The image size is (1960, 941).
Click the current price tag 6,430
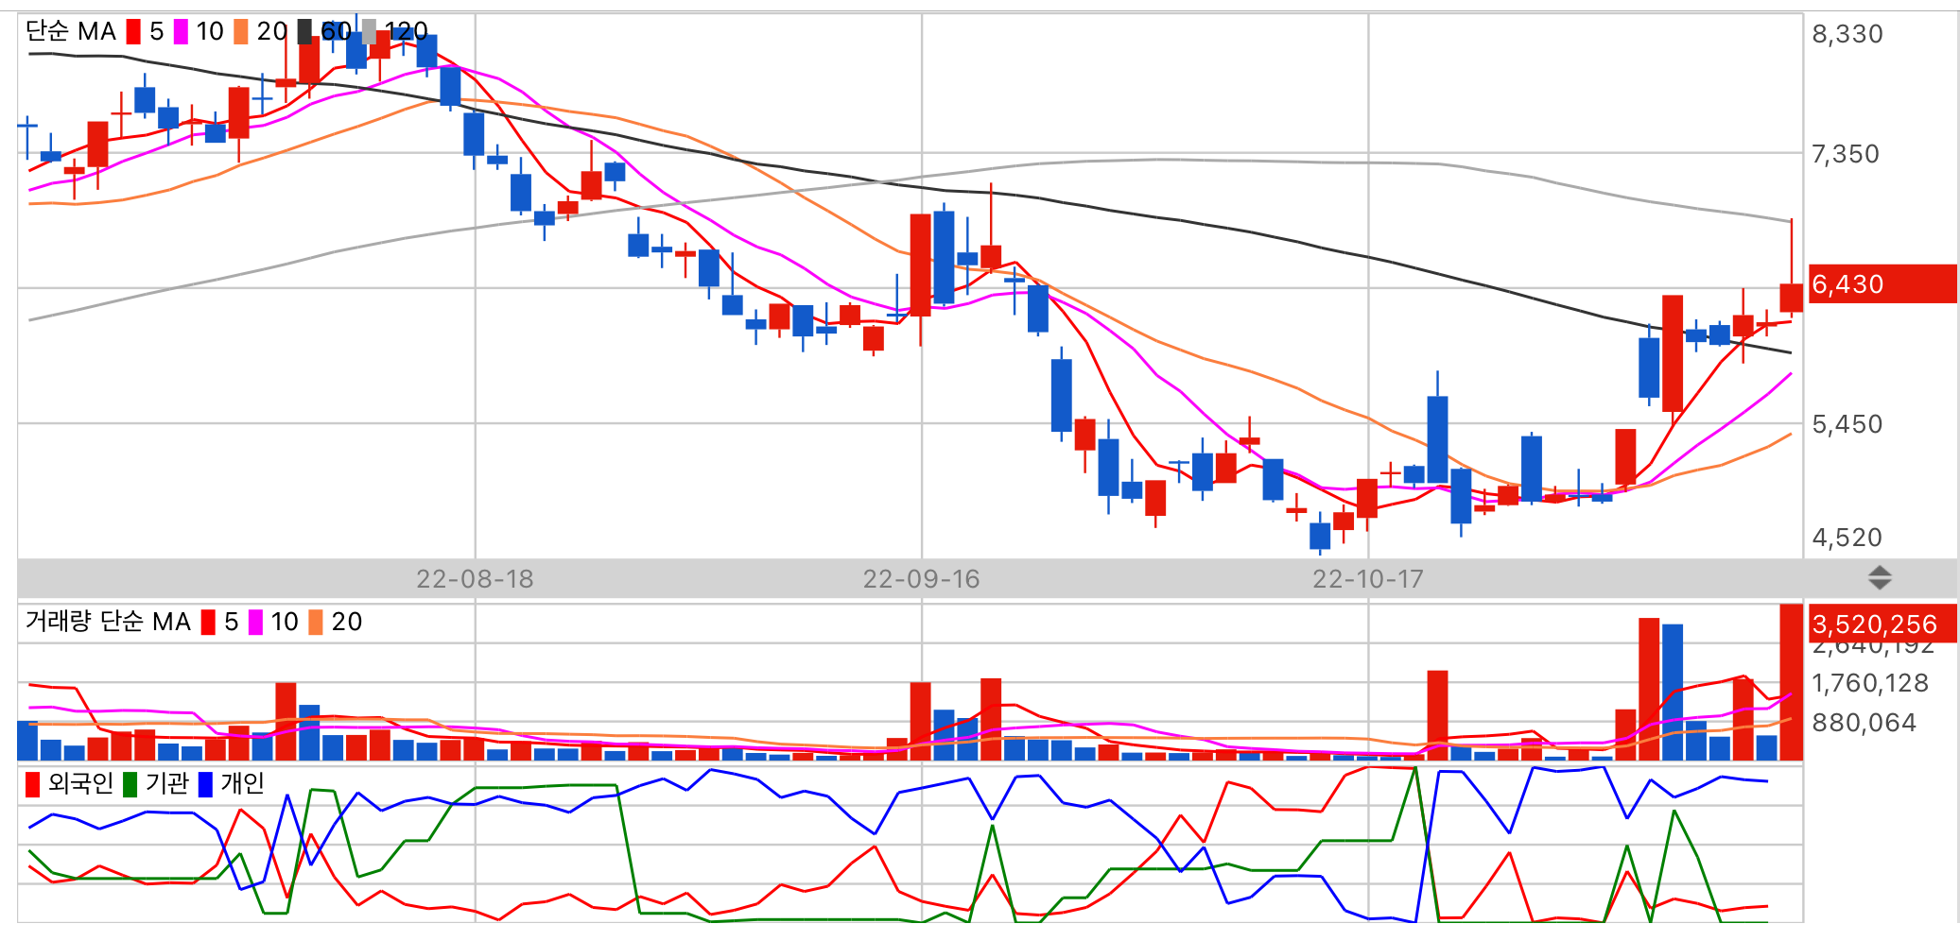(x=1882, y=283)
